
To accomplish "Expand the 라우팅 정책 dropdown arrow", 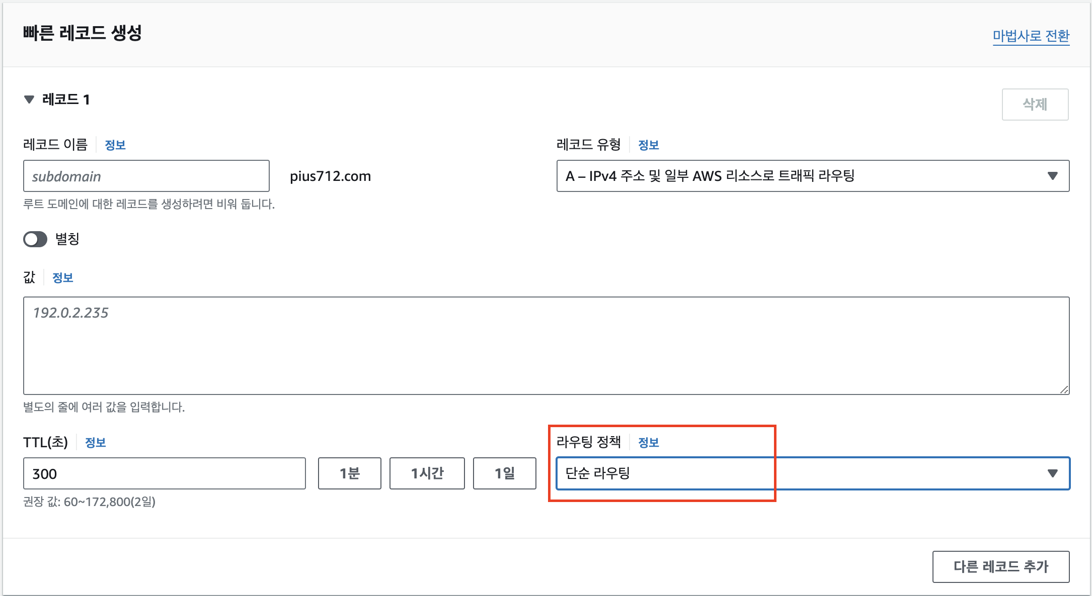I will pos(1052,473).
